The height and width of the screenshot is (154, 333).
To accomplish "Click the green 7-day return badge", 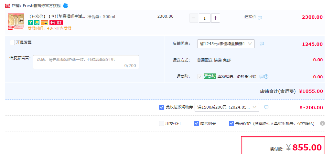I will (x=30, y=23).
